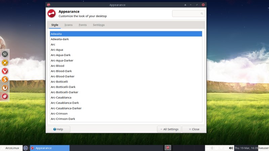Open the Firefox dock icon
The width and height of the screenshot is (269, 151).
pyautogui.click(x=5, y=88)
